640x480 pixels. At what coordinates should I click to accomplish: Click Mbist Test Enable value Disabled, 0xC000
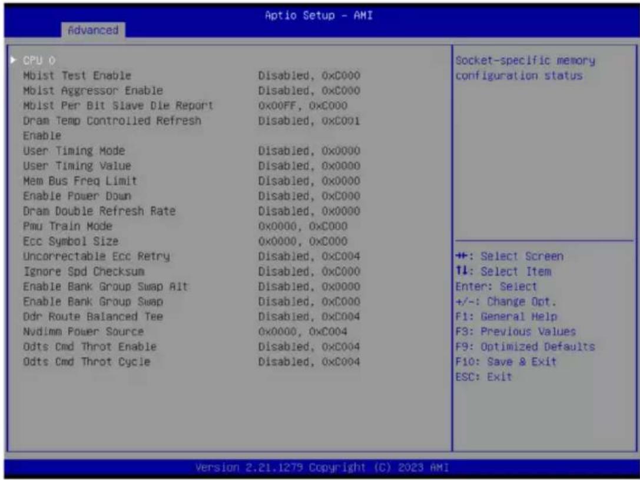(309, 75)
